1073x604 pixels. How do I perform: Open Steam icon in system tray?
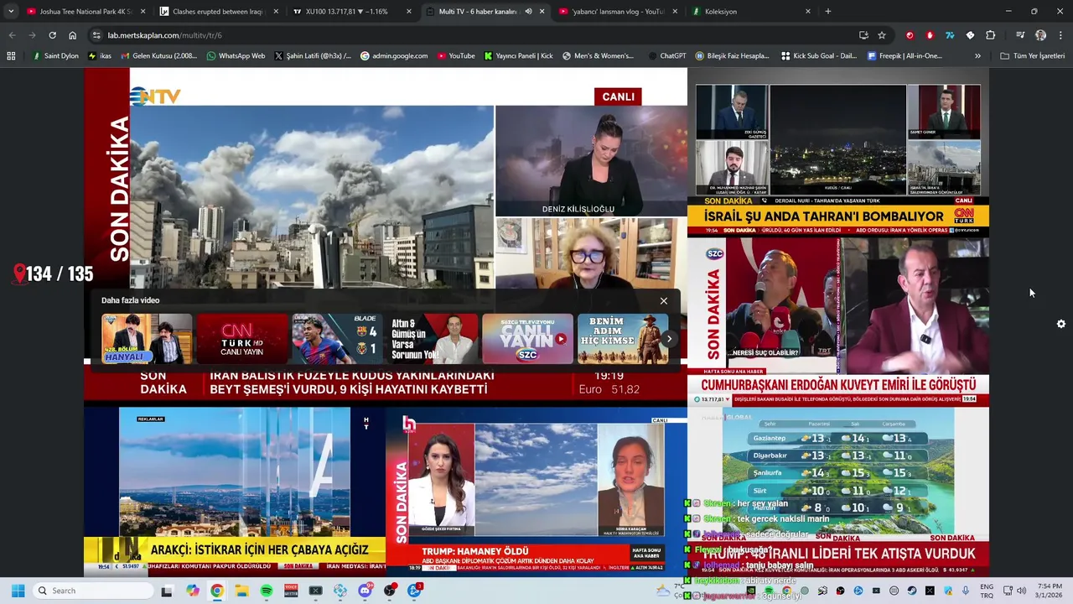click(x=912, y=591)
